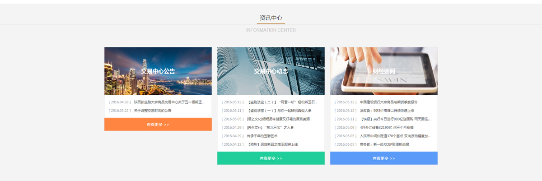The image size is (542, 181).
Task: Open 4月外汇储备32190亿 news link
Action: pyautogui.click(x=387, y=128)
